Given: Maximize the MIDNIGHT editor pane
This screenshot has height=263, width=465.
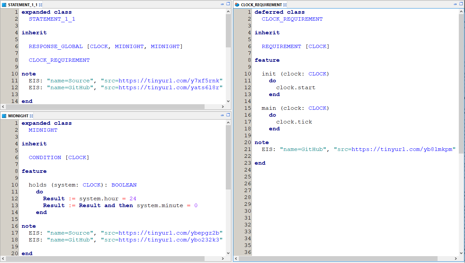Looking at the screenshot, I should click(x=228, y=115).
